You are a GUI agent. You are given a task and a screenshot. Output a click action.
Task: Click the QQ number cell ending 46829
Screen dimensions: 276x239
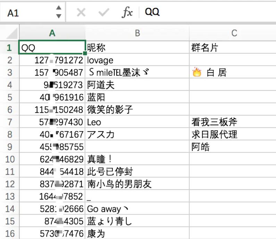[x=52, y=159]
